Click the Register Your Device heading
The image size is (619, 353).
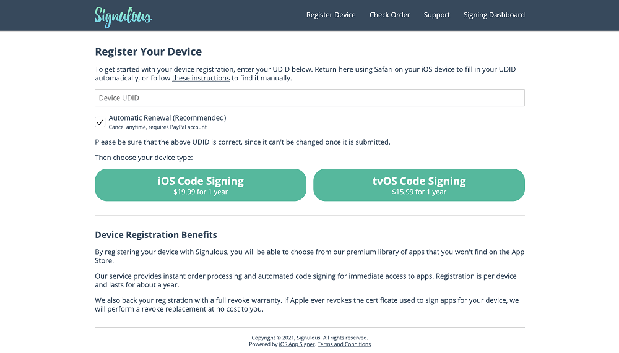point(148,52)
